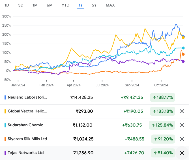The image size is (191, 160).
Task: Click the cyan Sudarshan endpoint dot
Action: (183, 48)
